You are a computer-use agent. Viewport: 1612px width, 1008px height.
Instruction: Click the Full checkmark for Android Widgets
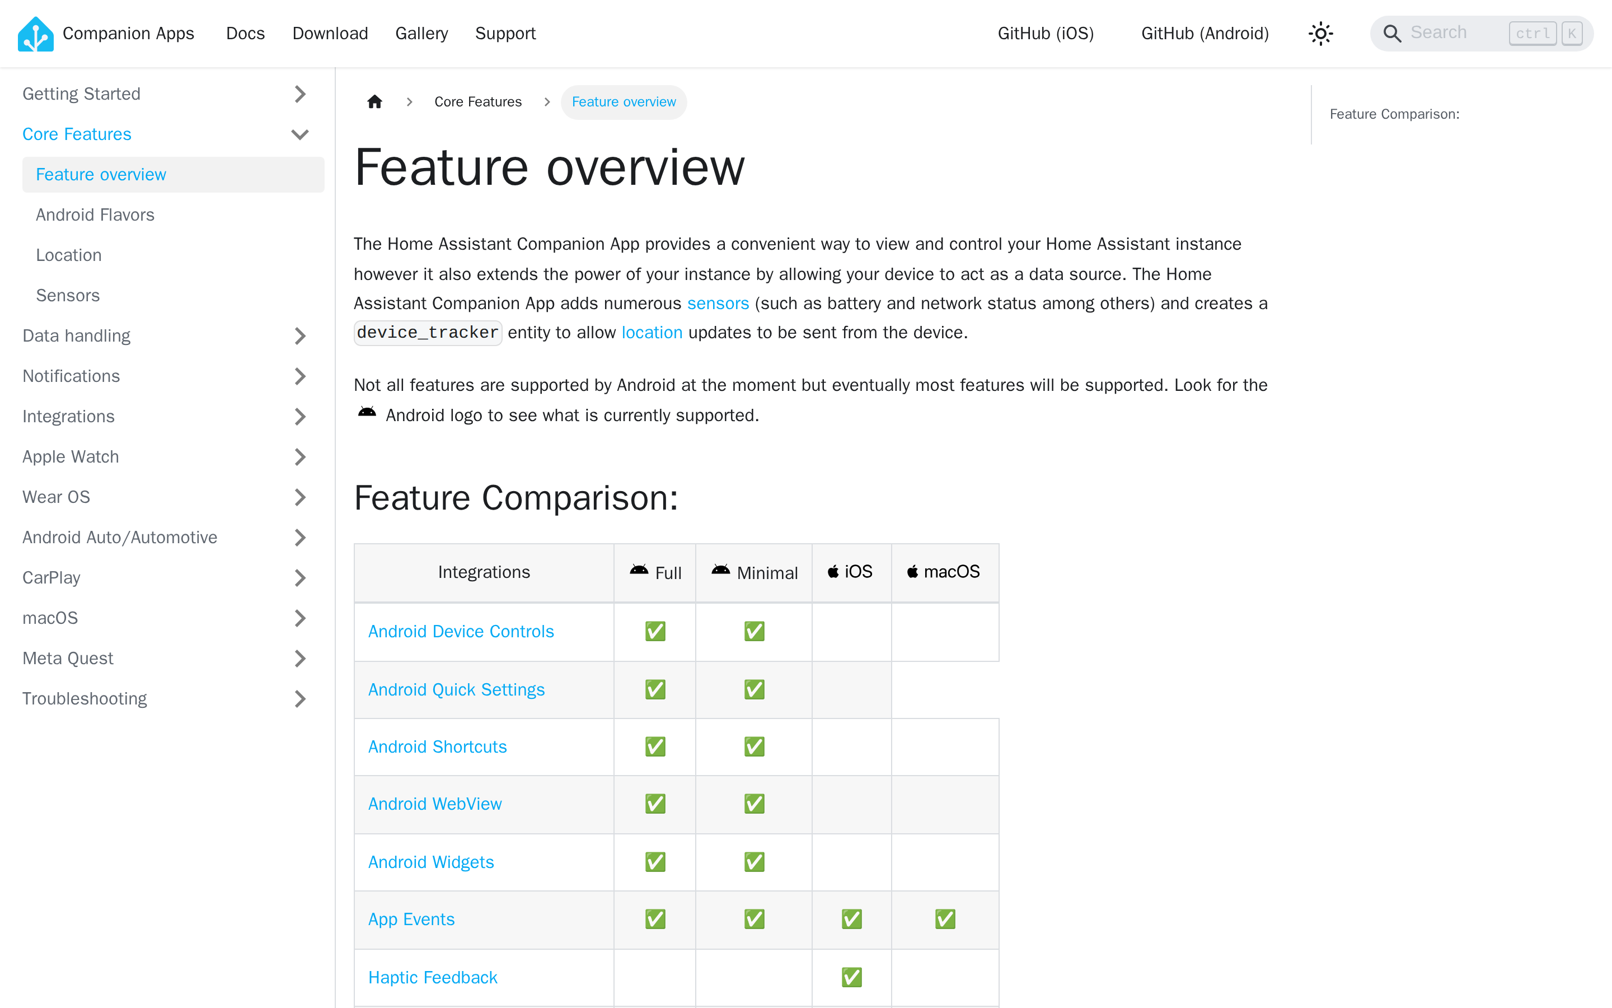(x=655, y=861)
